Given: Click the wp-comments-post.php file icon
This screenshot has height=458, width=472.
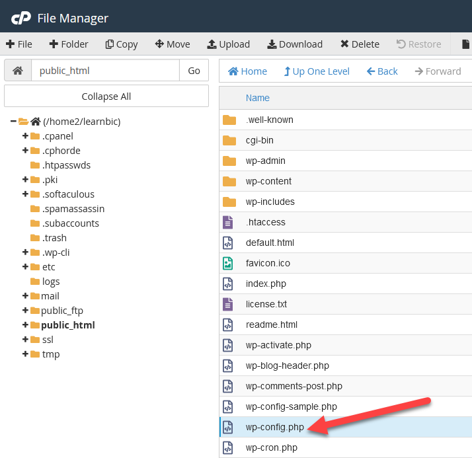Looking at the screenshot, I should pyautogui.click(x=228, y=386).
